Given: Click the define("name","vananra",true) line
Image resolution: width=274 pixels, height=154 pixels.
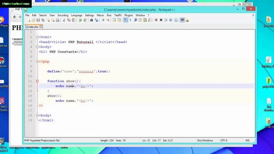Looking at the screenshot, I should tap(78, 71).
